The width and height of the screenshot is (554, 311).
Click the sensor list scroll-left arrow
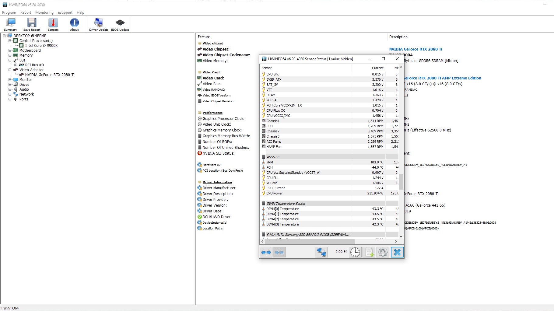(x=263, y=241)
